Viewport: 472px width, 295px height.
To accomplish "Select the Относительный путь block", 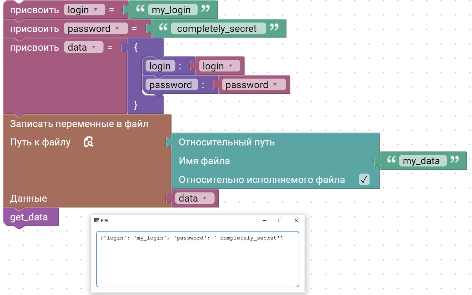I will 226,142.
